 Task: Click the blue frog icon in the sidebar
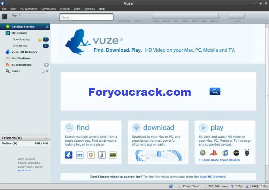[x=8, y=52]
